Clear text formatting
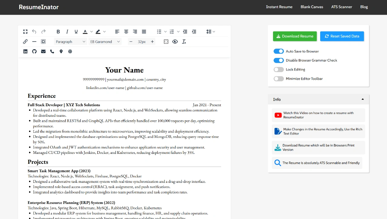Image resolution: width=387 pixels, height=219 pixels. tap(184, 42)
